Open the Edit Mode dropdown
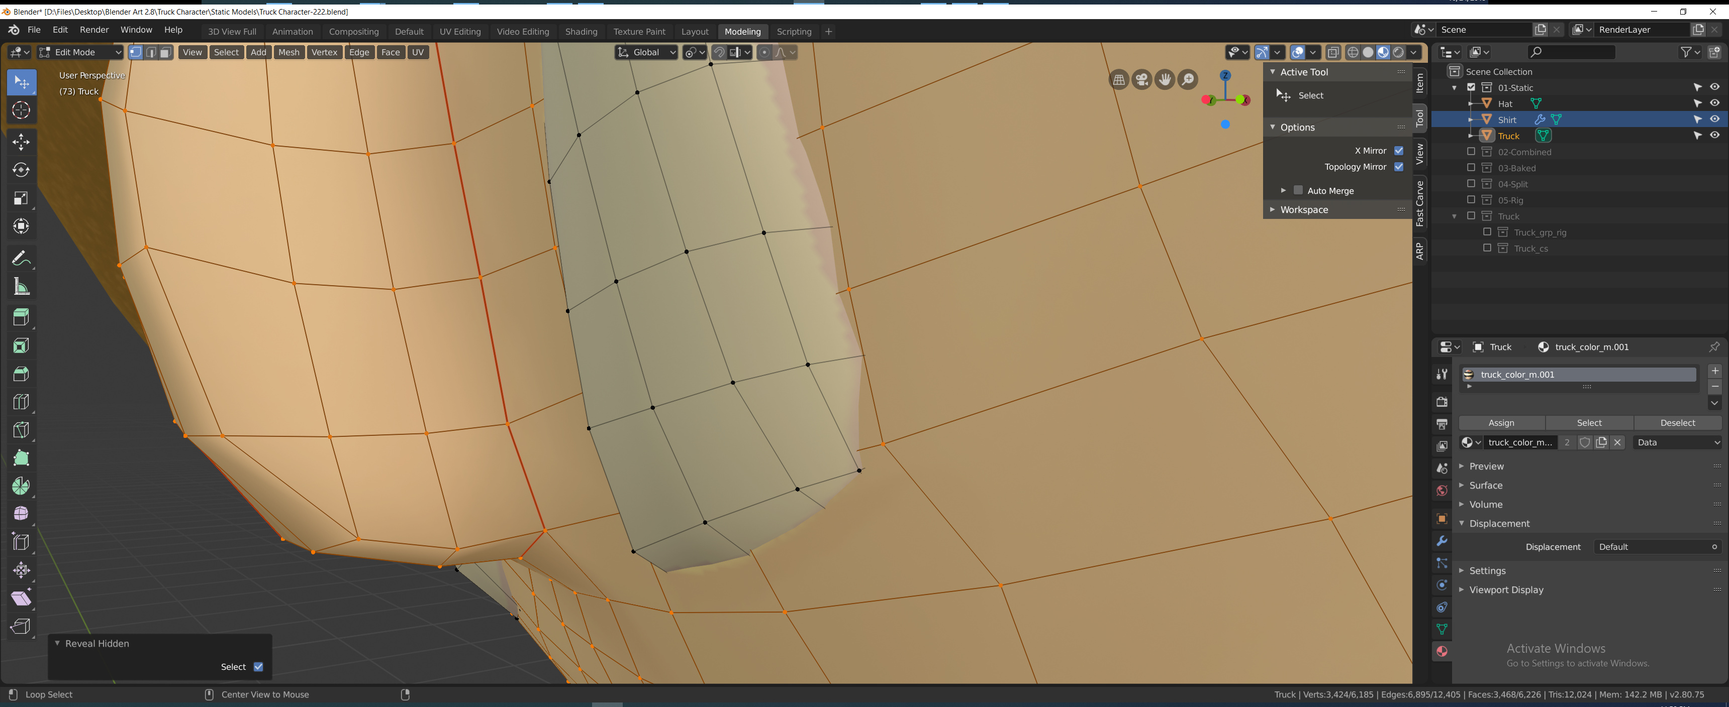1729x707 pixels. pyautogui.click(x=79, y=52)
